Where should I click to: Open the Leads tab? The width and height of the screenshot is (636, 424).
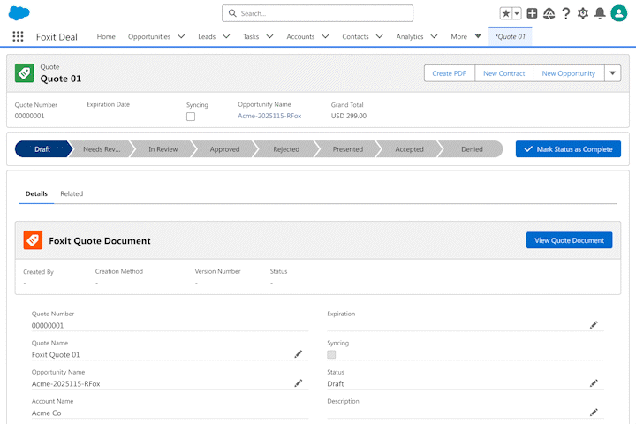(x=207, y=36)
